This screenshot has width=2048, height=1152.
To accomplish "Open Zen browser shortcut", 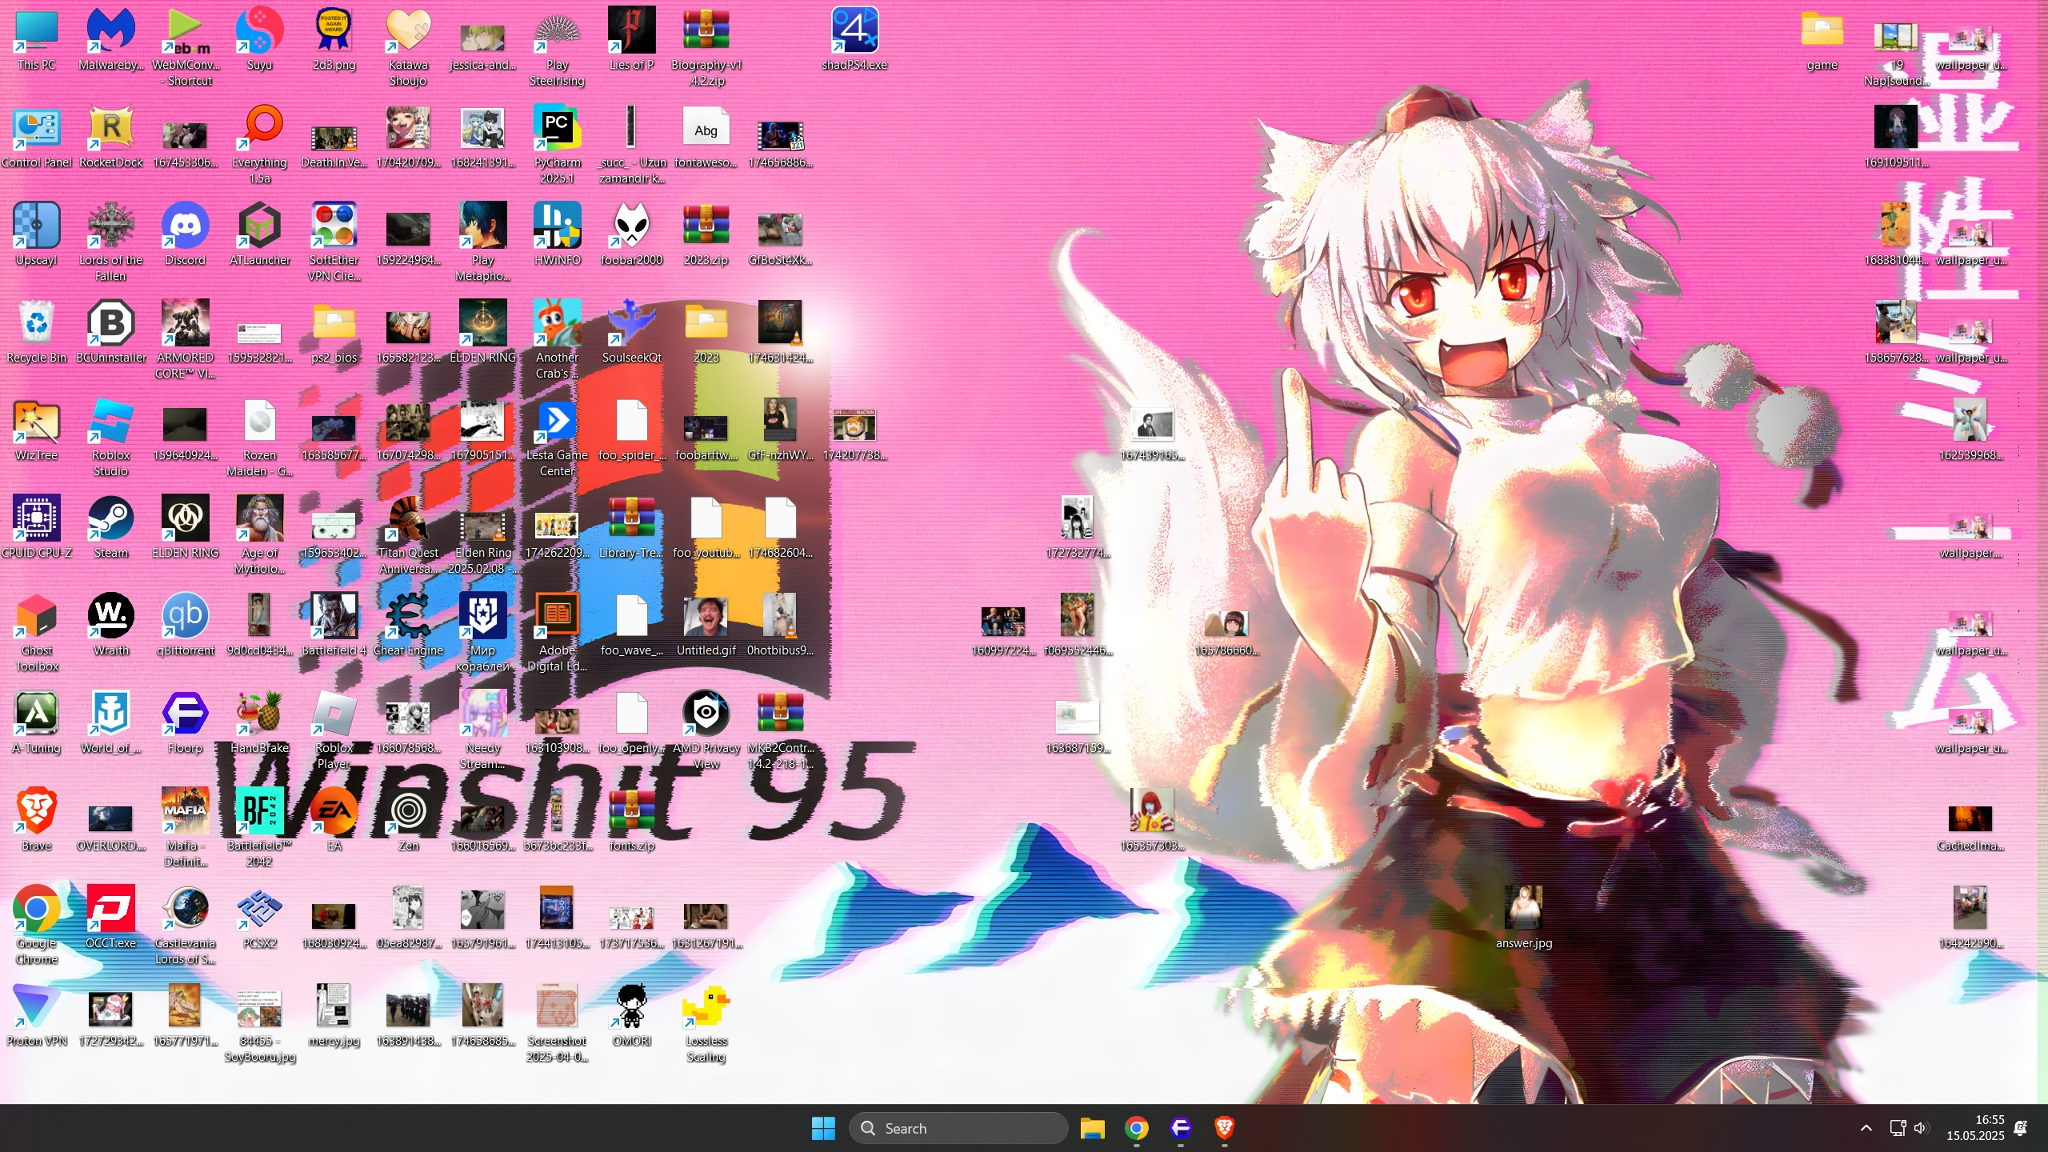I will click(x=409, y=821).
